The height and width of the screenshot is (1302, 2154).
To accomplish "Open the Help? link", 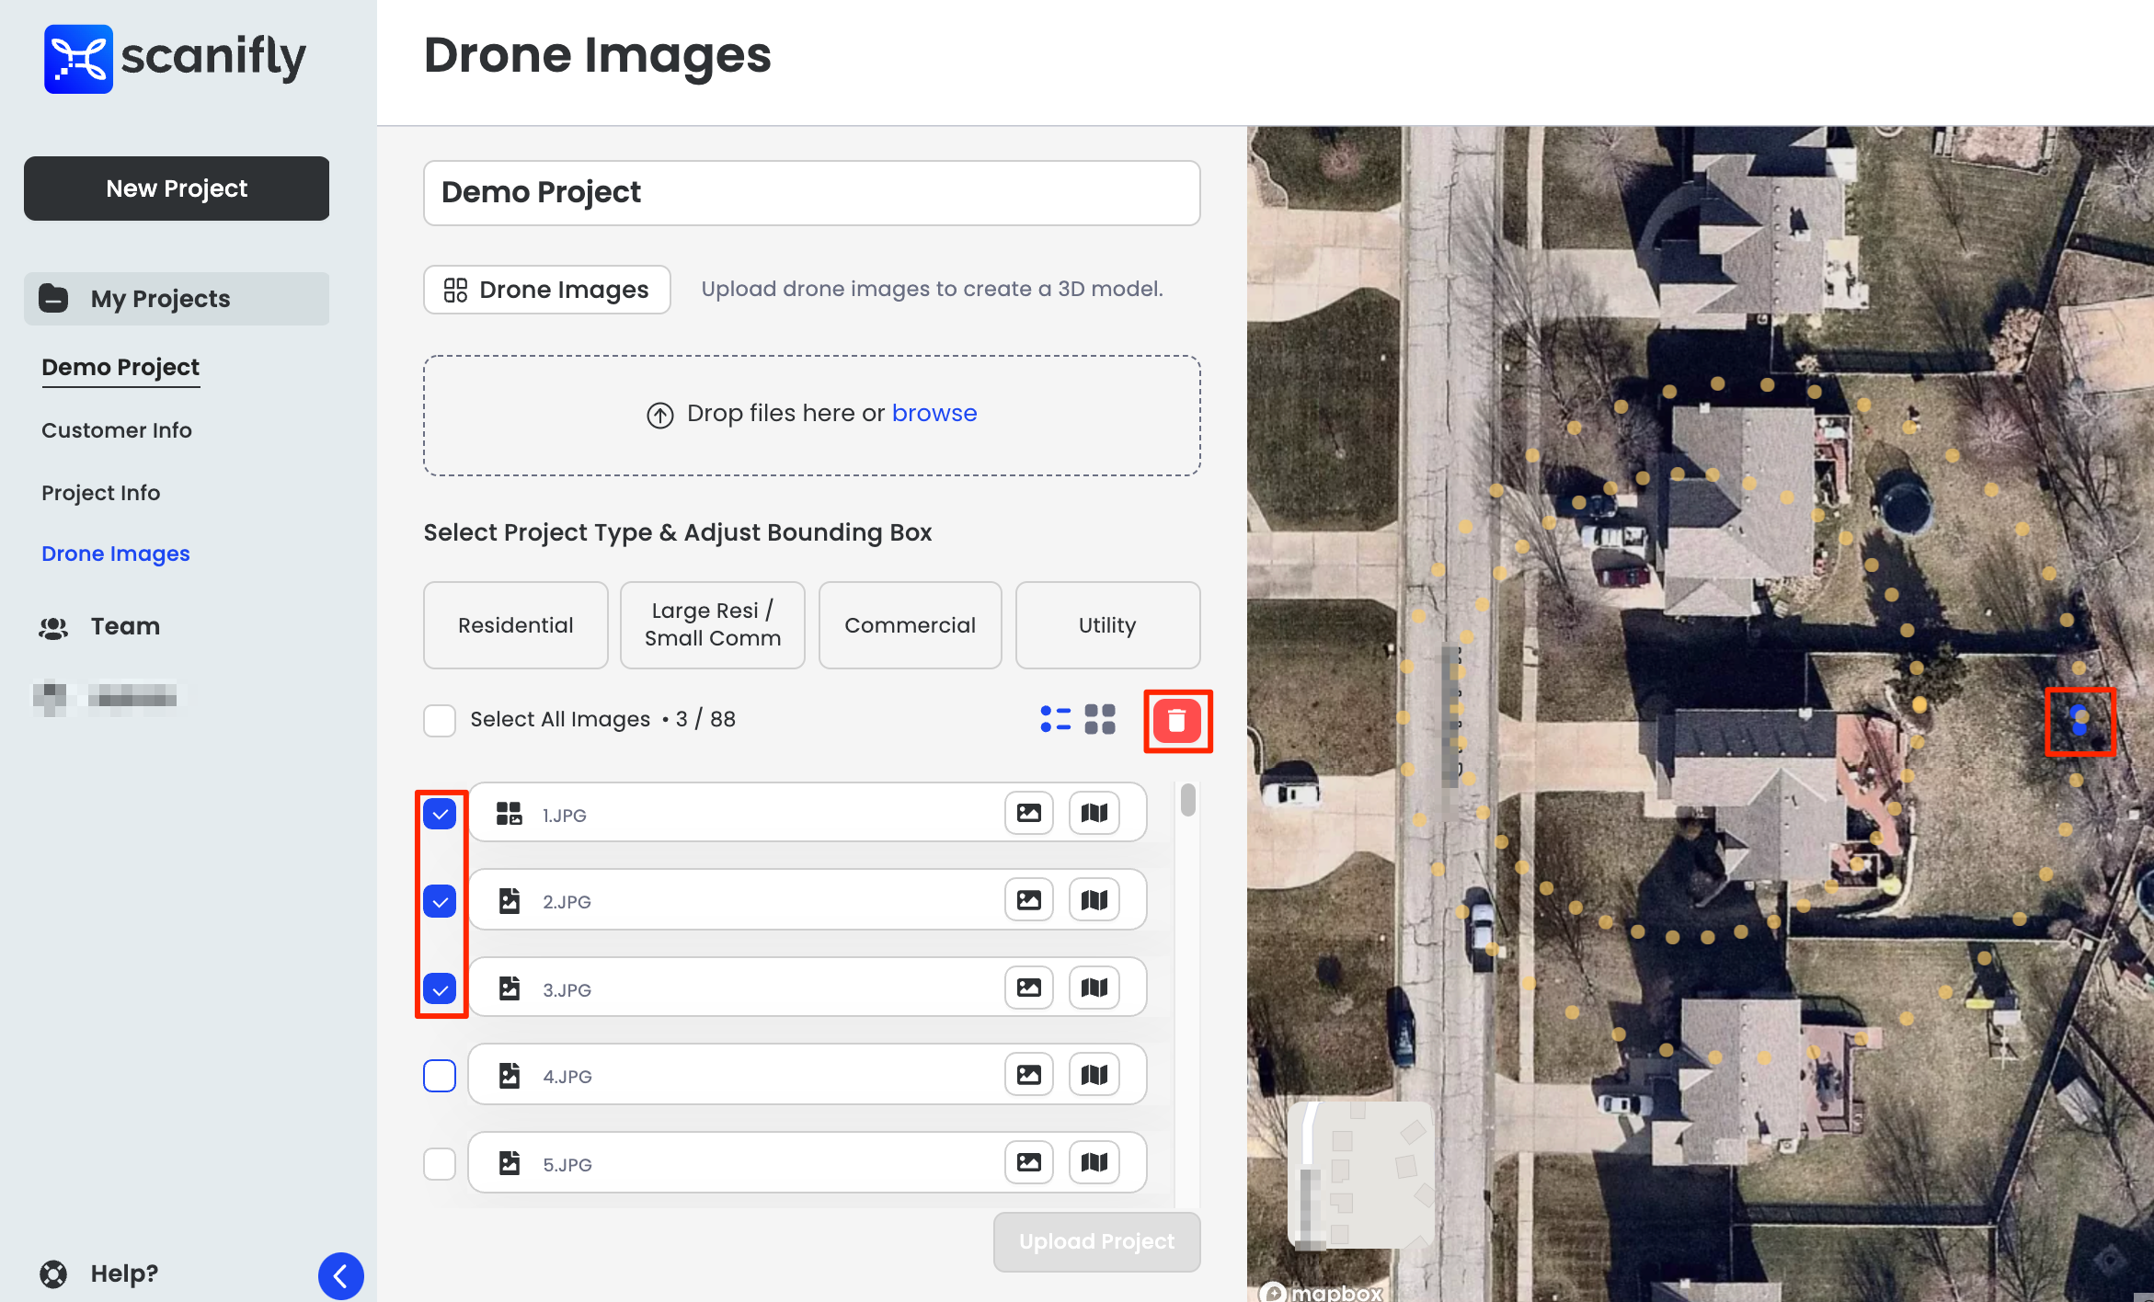I will point(124,1273).
